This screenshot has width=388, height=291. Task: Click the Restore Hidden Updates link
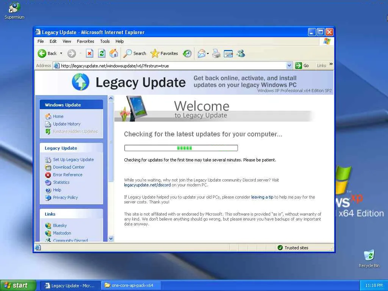(x=75, y=131)
